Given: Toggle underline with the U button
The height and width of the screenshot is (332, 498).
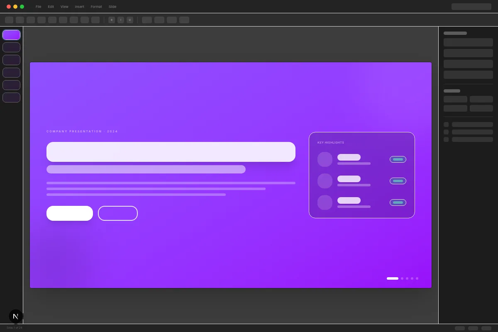Looking at the screenshot, I should click(x=130, y=20).
